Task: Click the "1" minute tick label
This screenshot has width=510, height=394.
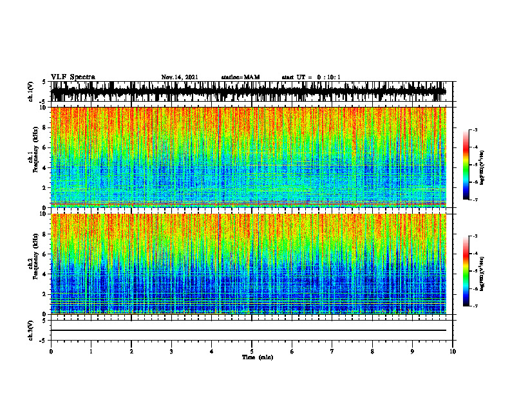Action: tap(91, 352)
